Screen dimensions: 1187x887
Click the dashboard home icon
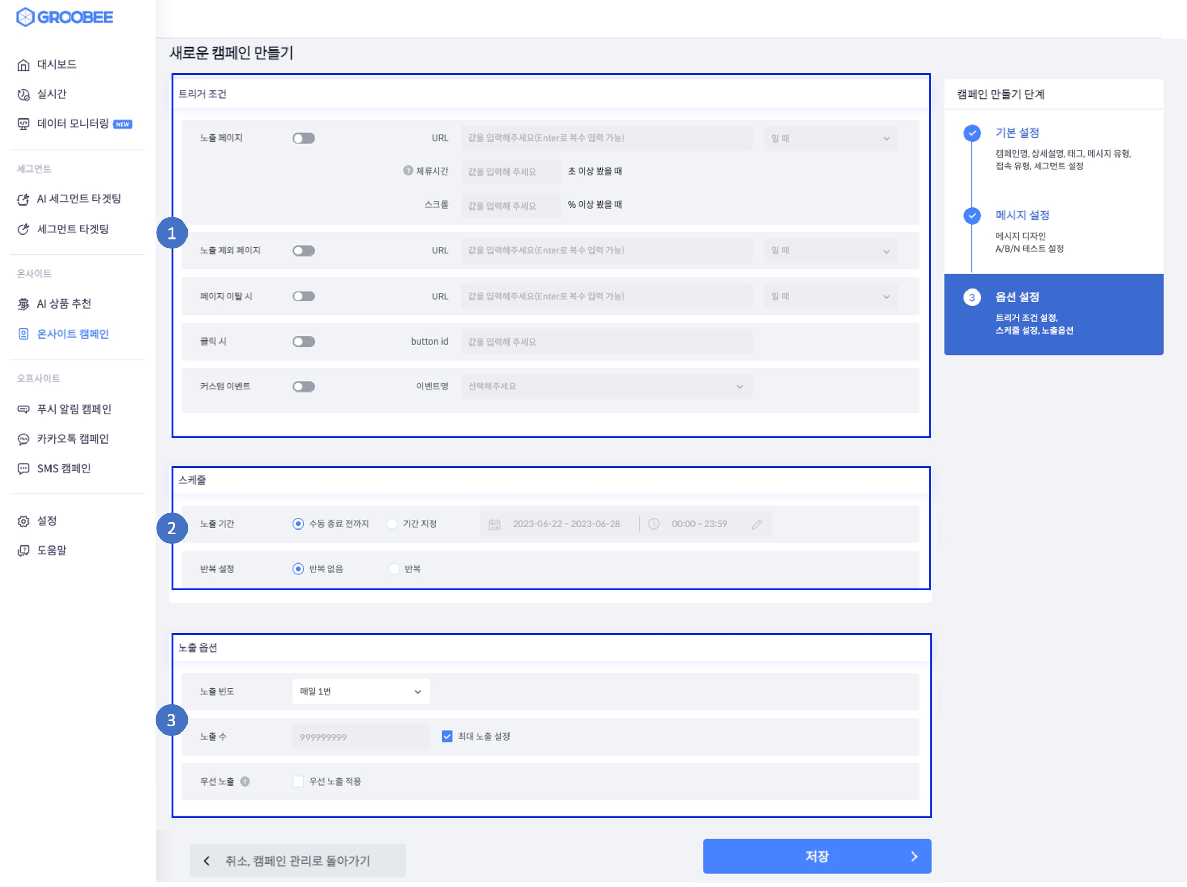23,65
